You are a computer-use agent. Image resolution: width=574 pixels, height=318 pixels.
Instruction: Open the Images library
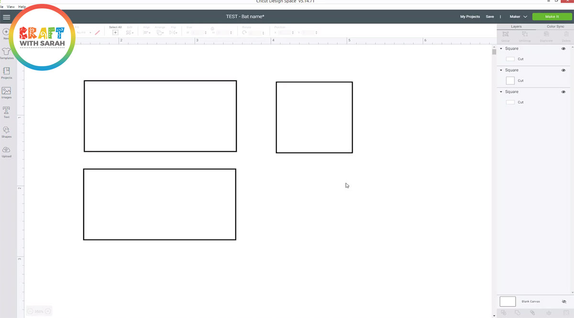coord(7,92)
